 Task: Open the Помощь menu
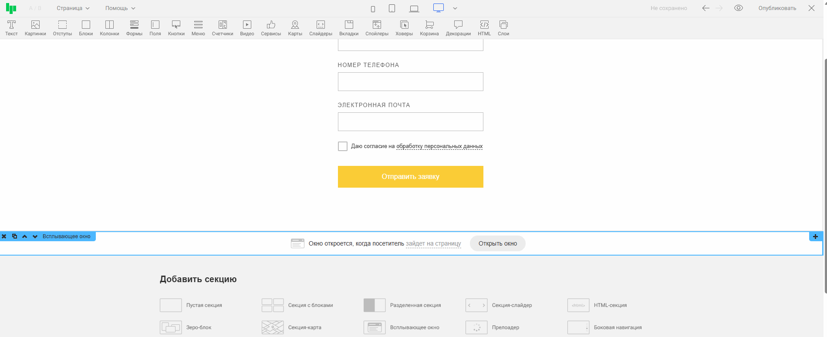click(x=120, y=8)
